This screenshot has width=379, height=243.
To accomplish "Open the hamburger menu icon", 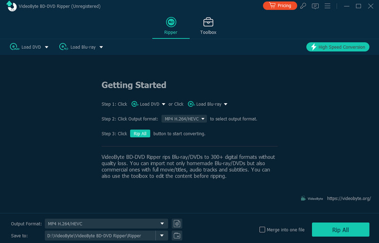I will pyautogui.click(x=327, y=6).
